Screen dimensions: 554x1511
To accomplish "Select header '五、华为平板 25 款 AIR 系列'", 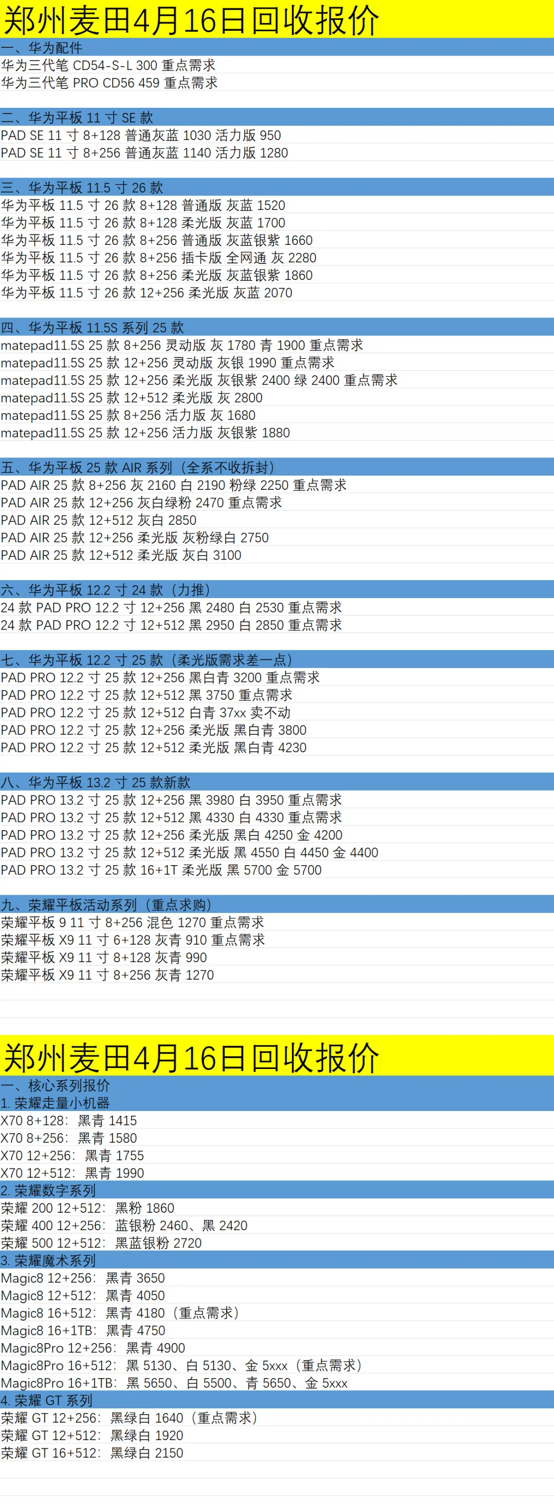I will pyautogui.click(x=276, y=468).
